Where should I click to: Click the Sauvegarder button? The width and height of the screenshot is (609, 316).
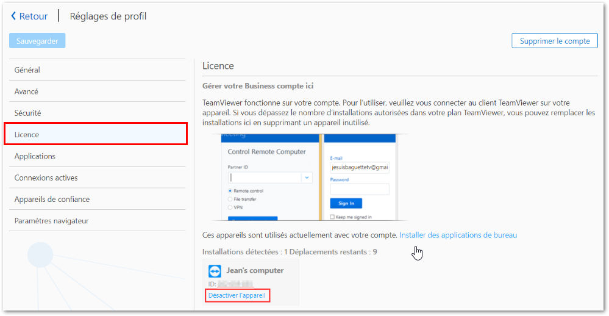coord(37,41)
